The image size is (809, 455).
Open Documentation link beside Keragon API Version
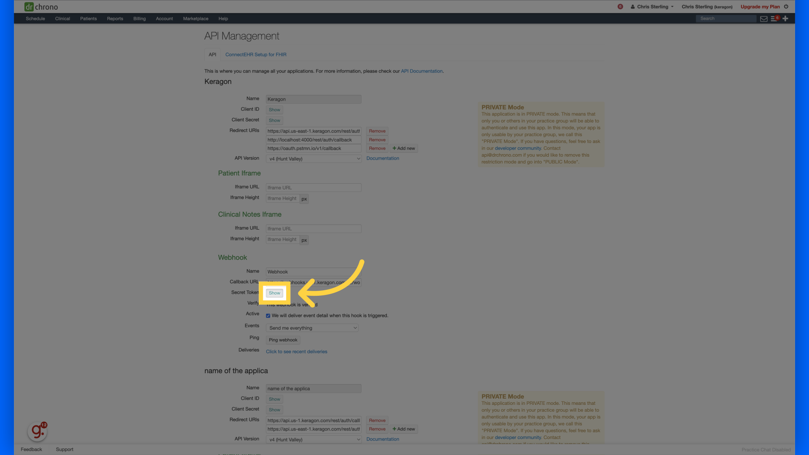383,158
